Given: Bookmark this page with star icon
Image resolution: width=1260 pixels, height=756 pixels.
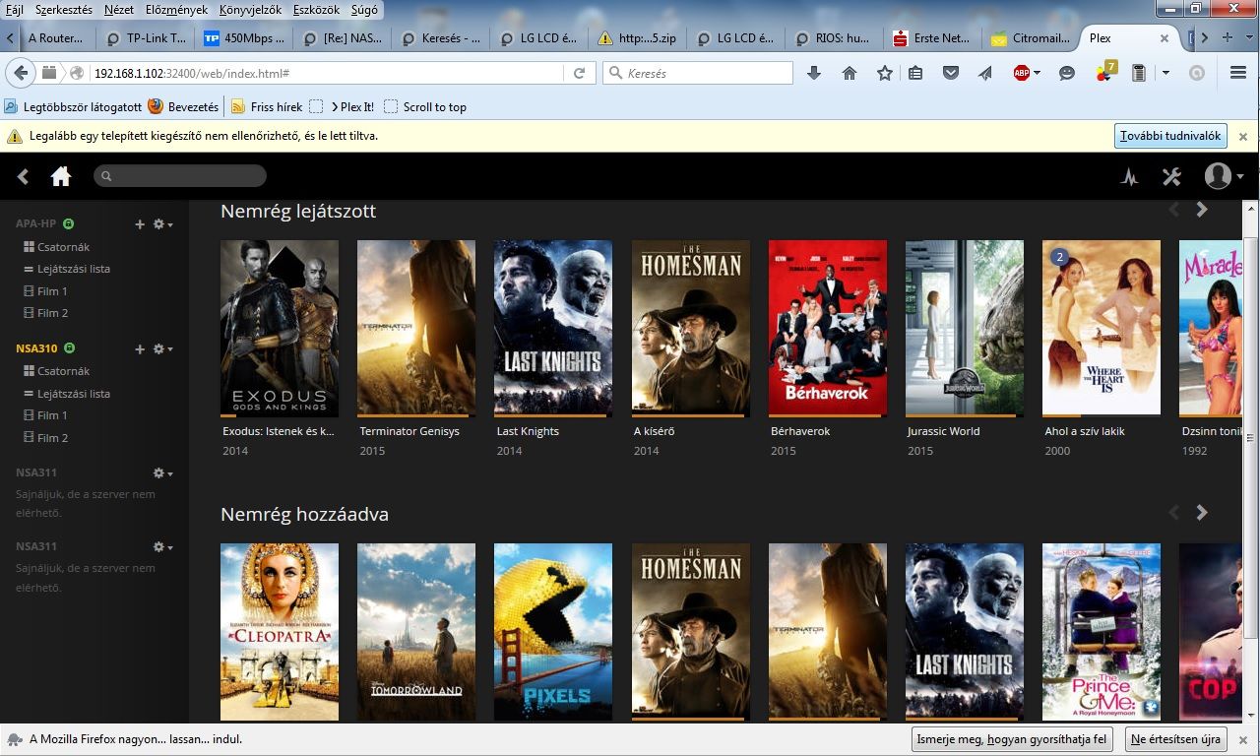Looking at the screenshot, I should pos(885,73).
